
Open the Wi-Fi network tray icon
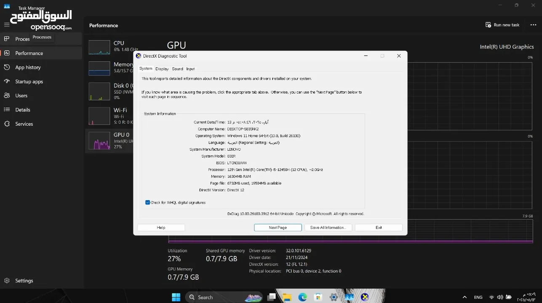pyautogui.click(x=491, y=297)
